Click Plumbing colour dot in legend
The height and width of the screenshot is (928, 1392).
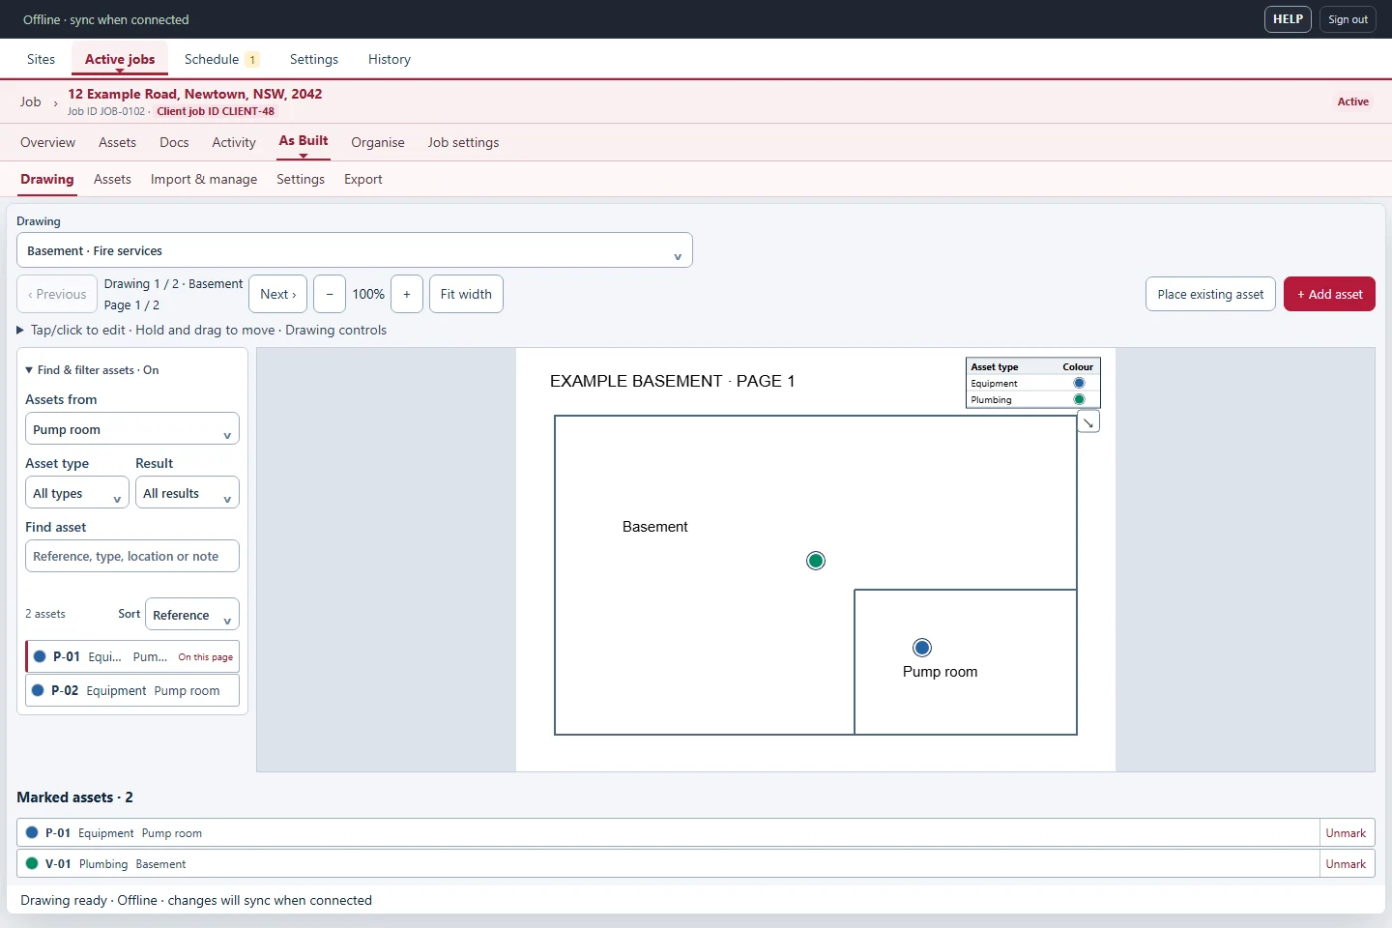pyautogui.click(x=1079, y=400)
